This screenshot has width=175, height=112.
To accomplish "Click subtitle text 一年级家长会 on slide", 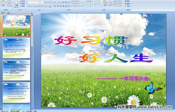I will coord(134,79).
